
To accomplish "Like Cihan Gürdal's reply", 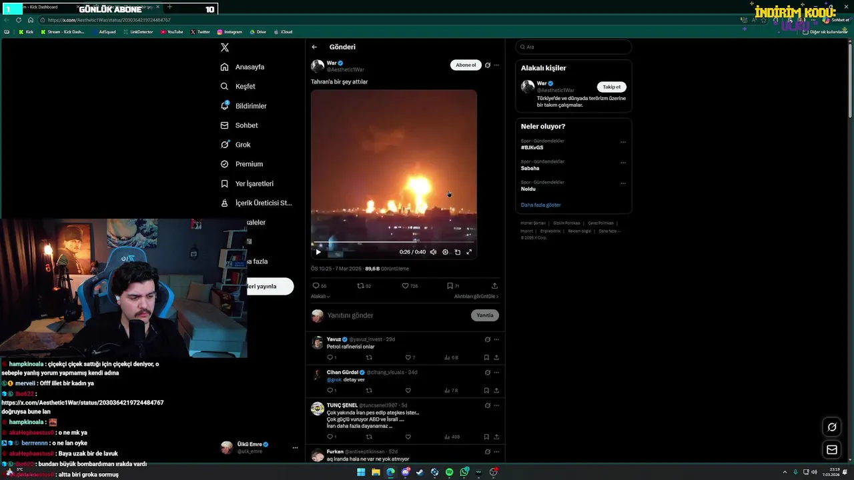I will point(408,391).
